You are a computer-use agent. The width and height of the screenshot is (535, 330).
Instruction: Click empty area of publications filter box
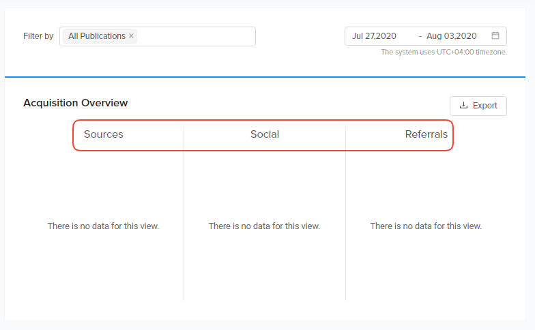click(x=197, y=36)
